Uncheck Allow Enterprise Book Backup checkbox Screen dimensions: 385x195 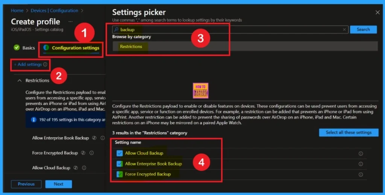(120, 163)
